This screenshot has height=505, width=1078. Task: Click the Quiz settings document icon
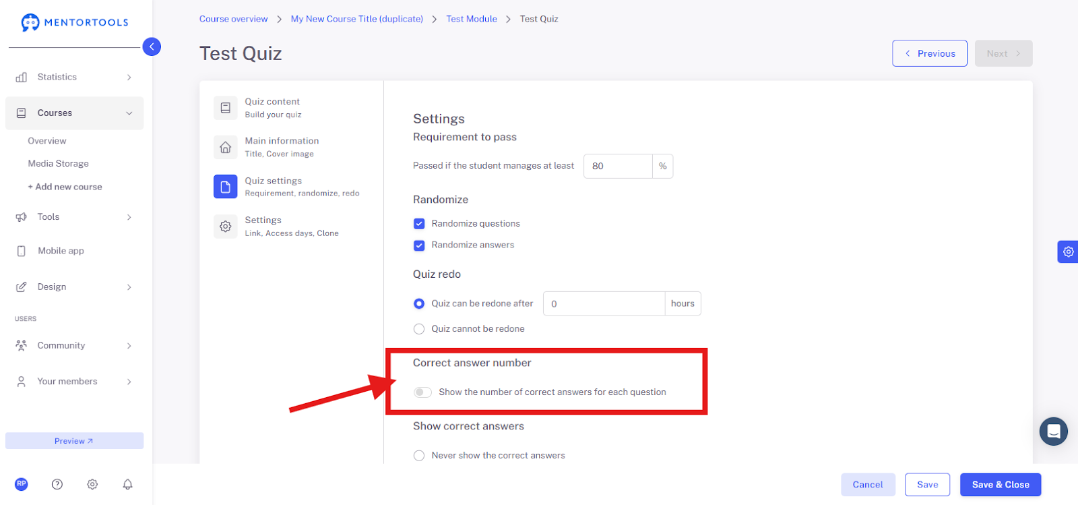226,187
